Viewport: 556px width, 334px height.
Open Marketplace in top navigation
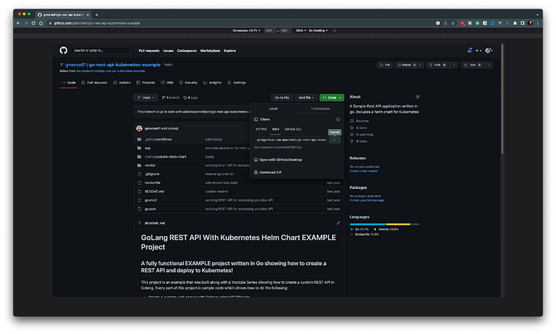click(x=210, y=51)
